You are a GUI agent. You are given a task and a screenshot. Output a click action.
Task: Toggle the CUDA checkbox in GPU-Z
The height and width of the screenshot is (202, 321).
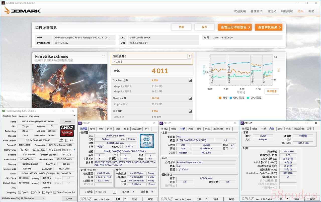pos(32,192)
